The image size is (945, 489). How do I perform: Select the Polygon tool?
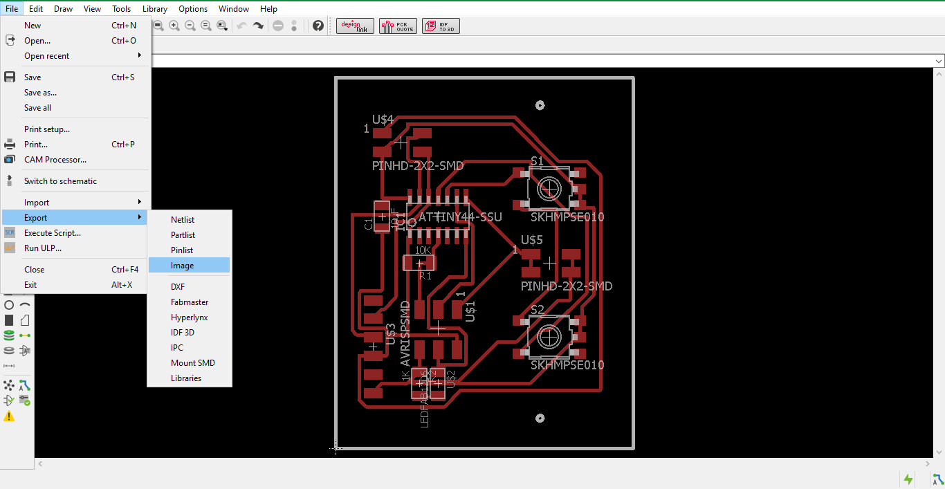coord(25,320)
